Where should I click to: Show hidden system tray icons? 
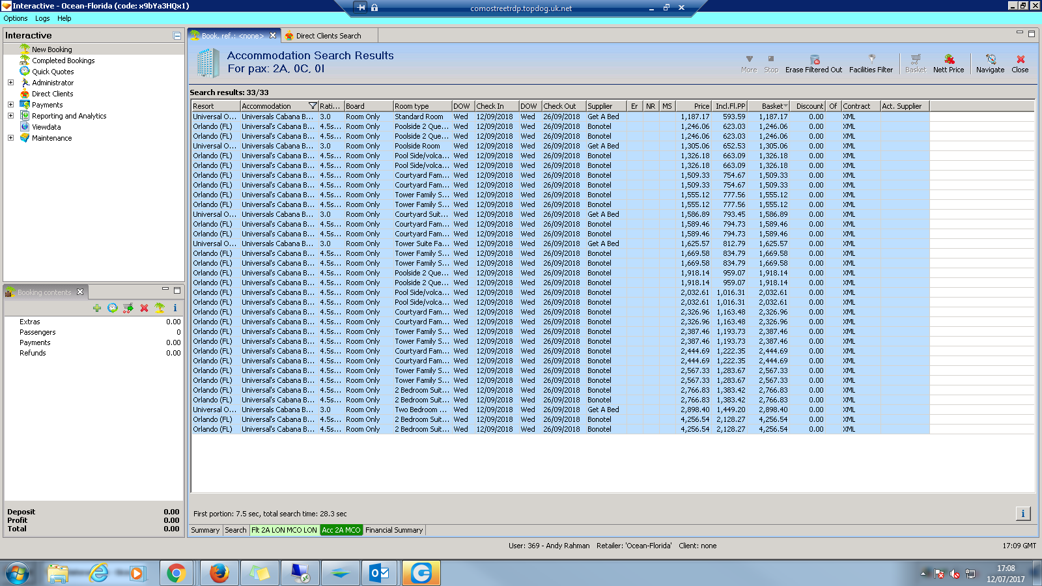[923, 574]
